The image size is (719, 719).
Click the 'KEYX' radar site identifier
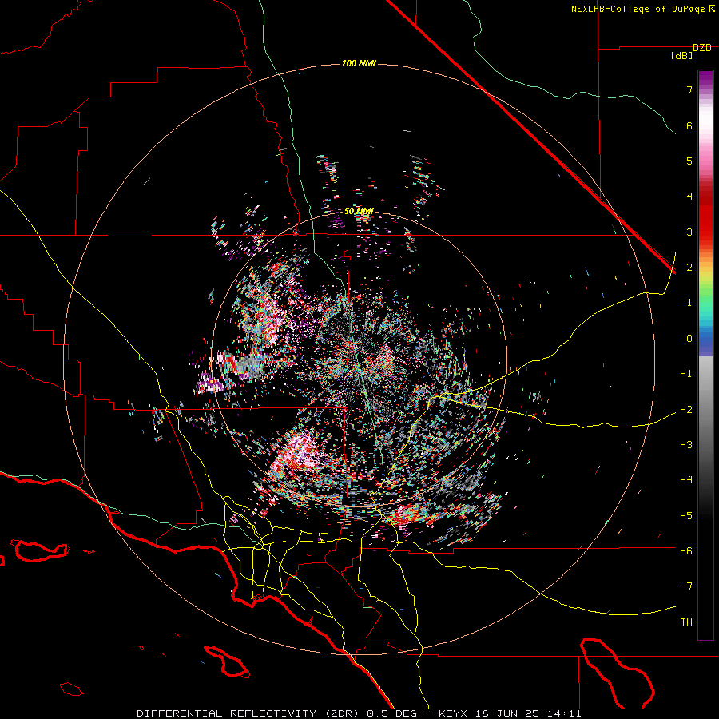(453, 713)
